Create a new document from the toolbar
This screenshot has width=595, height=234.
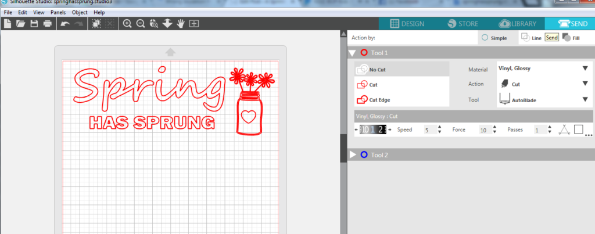click(x=8, y=24)
